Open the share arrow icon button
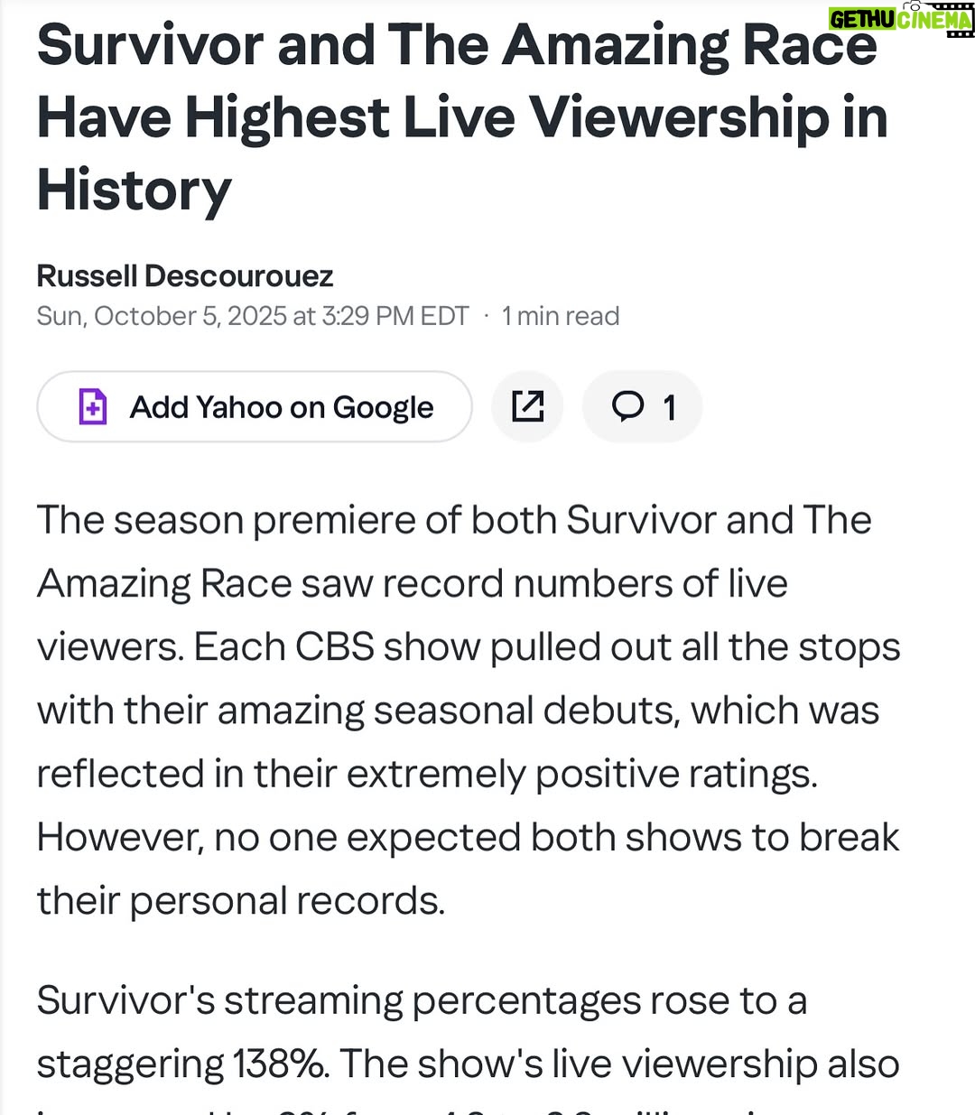This screenshot has width=975, height=1115. tap(527, 406)
